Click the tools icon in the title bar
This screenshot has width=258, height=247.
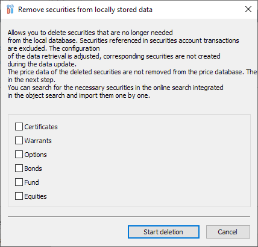pos(10,9)
